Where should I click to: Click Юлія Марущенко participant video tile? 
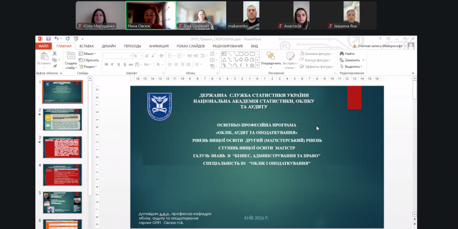click(101, 16)
